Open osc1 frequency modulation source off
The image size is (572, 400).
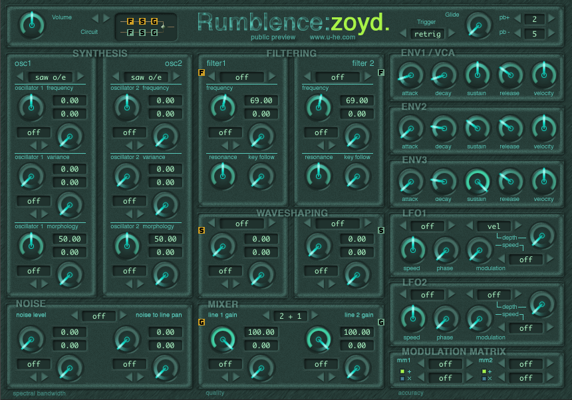tap(33, 132)
